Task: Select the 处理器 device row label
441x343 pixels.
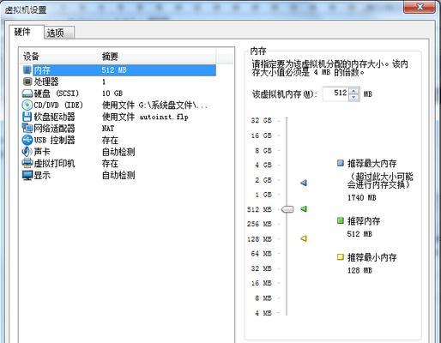Action: pyautogui.click(x=46, y=81)
